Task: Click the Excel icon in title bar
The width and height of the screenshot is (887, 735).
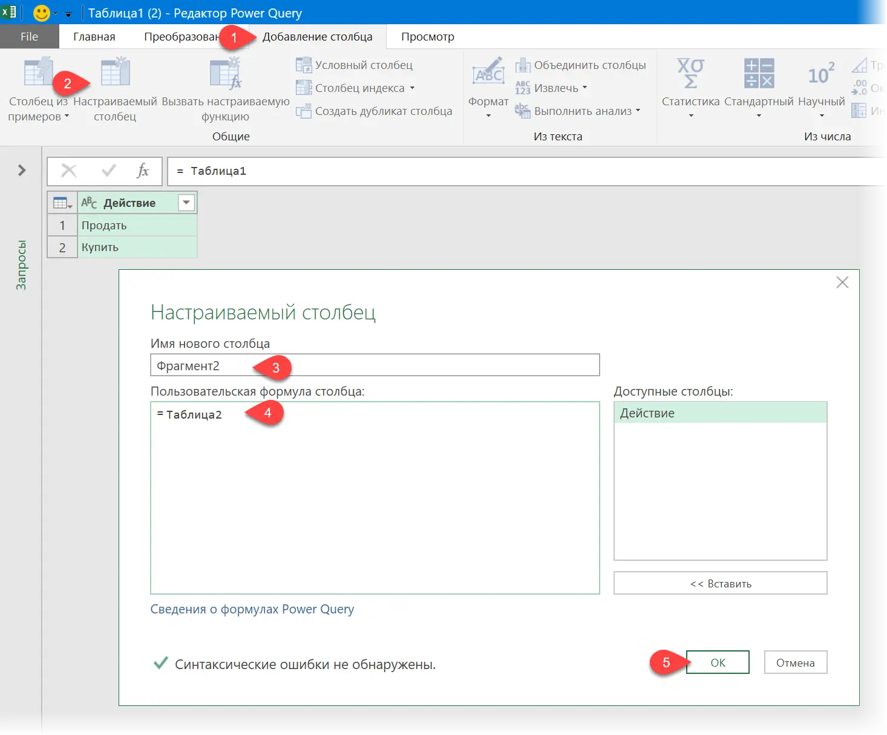Action: (8, 12)
